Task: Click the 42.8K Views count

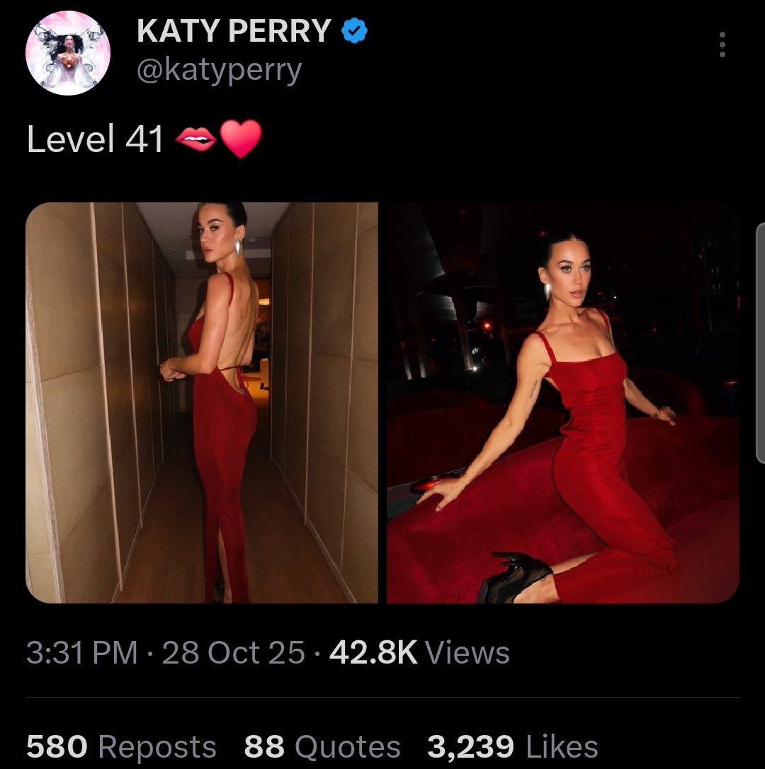Action: click(420, 652)
